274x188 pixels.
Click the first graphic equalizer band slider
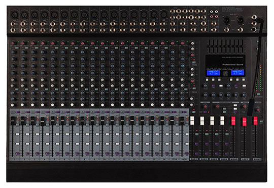[210, 46]
